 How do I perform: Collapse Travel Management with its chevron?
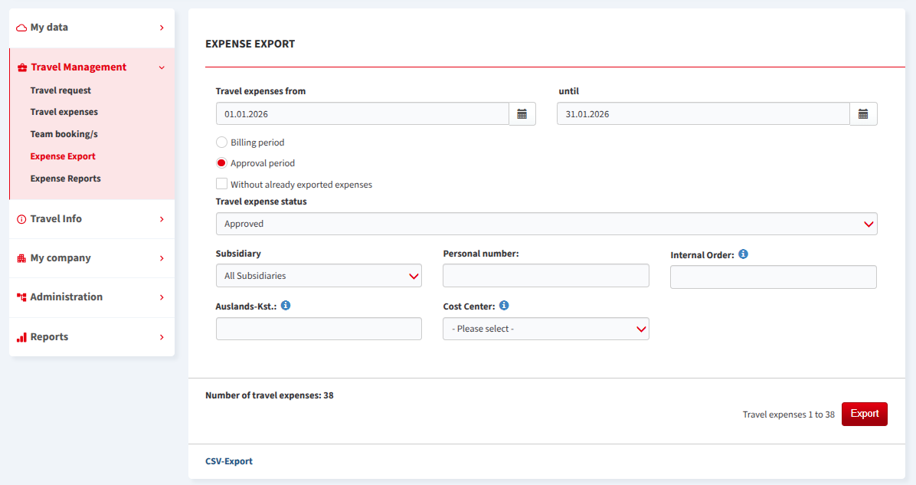pyautogui.click(x=162, y=67)
